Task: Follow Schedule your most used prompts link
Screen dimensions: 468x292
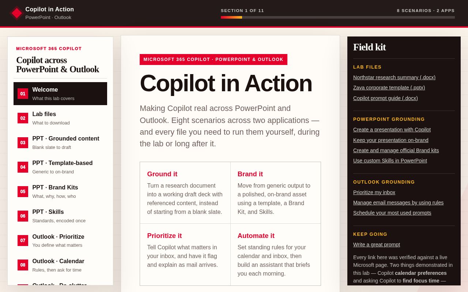Action: pos(392,213)
